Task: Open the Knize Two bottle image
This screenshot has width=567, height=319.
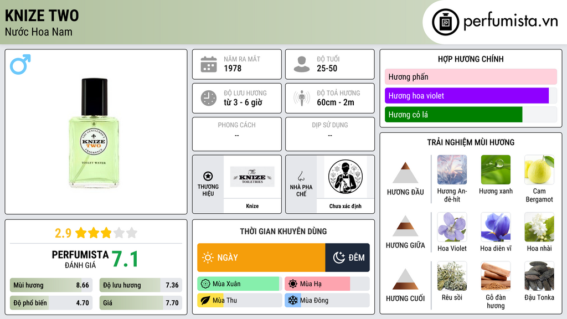Action: point(94,133)
